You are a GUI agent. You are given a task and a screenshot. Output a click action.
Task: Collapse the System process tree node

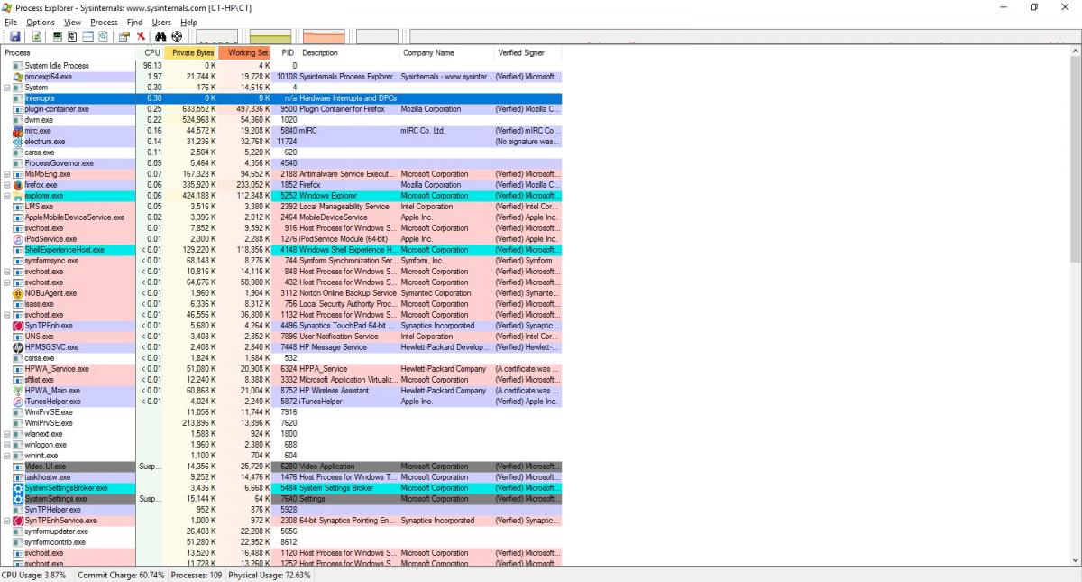(7, 88)
